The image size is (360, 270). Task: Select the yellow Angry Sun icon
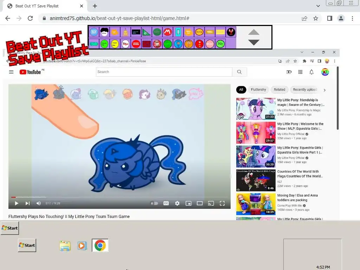pyautogui.click(x=115, y=44)
